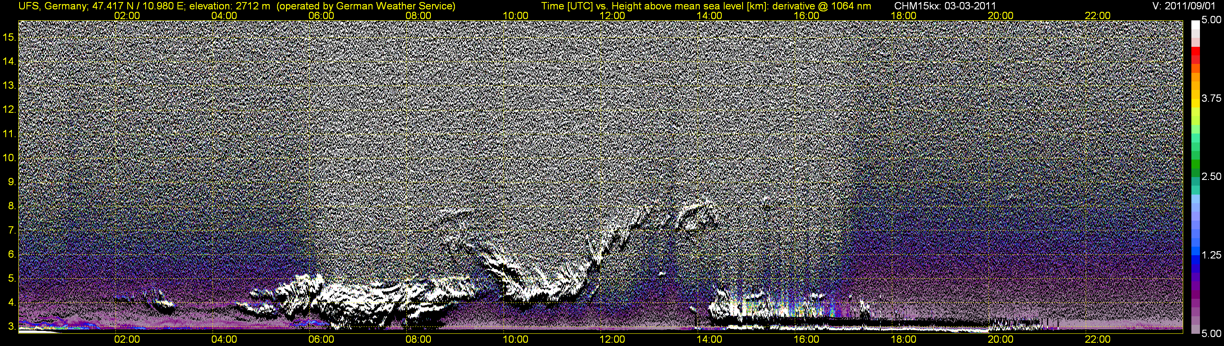Click the height axis label 9

[11, 182]
